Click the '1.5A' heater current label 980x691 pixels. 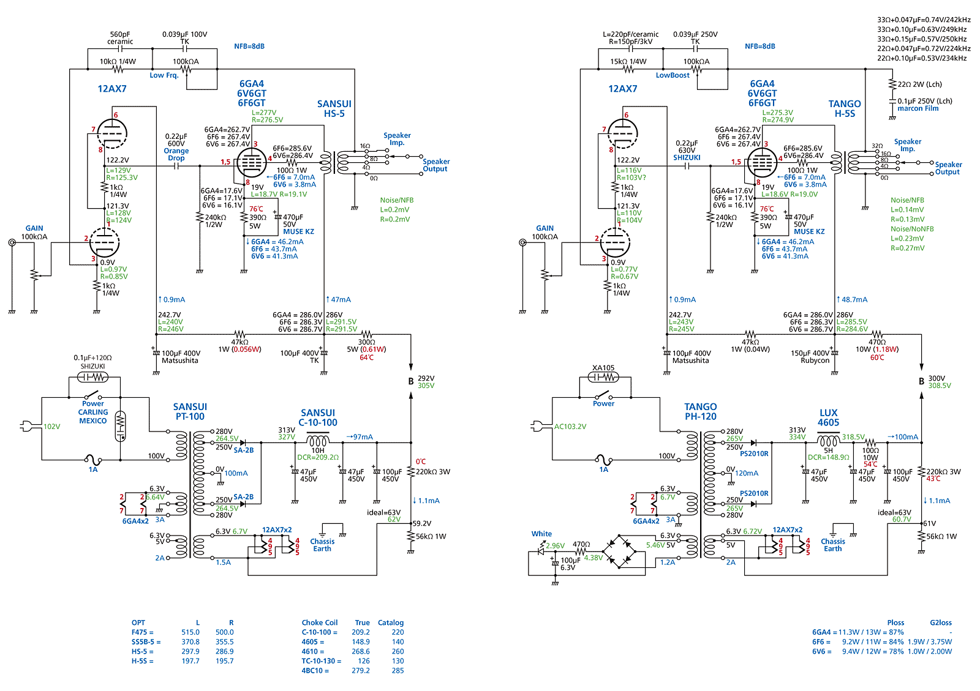coord(224,562)
